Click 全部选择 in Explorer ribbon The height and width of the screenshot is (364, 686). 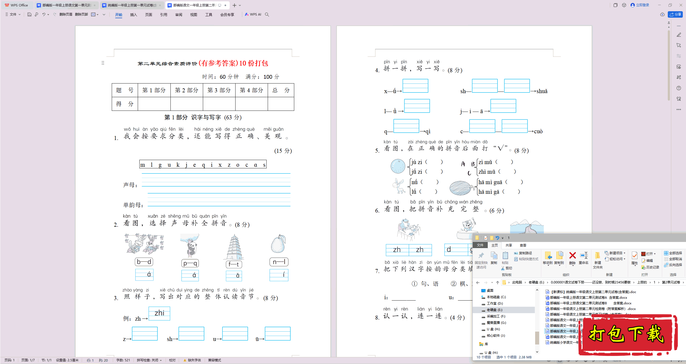[673, 253]
